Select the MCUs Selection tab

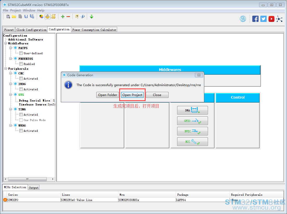(x=15, y=187)
